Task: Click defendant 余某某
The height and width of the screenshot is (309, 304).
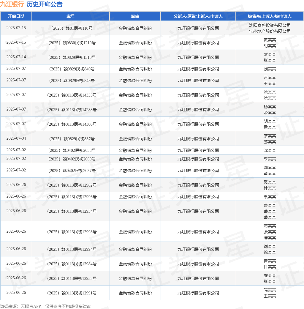Action: pyautogui.click(x=270, y=113)
